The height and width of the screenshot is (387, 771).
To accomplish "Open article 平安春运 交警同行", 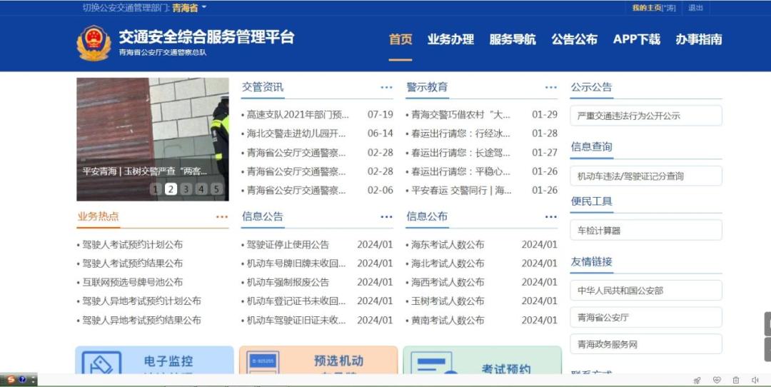I will pos(461,191).
